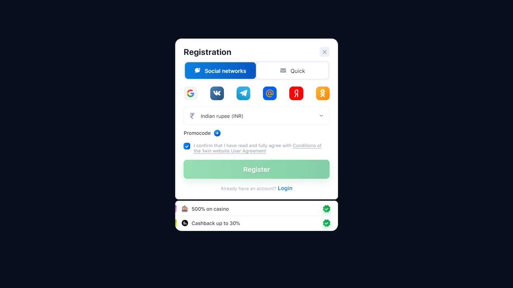The height and width of the screenshot is (288, 513).
Task: Click the cashback bonus checkmark icon
Action: coord(327,223)
